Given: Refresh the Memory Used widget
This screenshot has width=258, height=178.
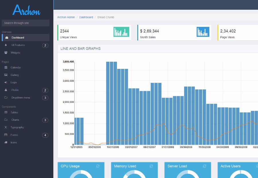Looking at the screenshot, I should 151,166.
